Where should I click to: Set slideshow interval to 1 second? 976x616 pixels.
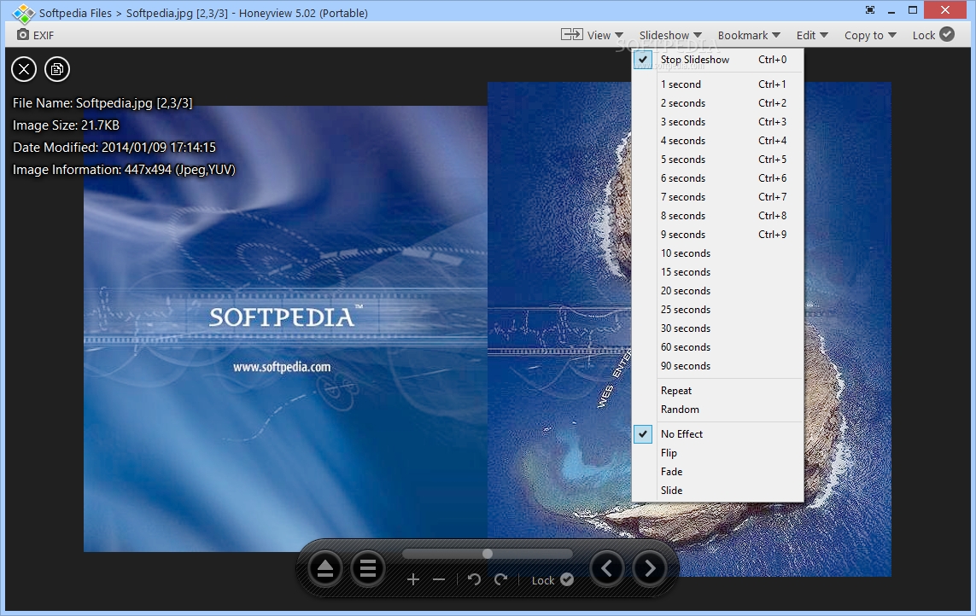point(717,84)
